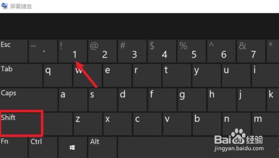279x158 pixels.
Task: Toggle the Fn key
Action: pyautogui.click(x=14, y=148)
